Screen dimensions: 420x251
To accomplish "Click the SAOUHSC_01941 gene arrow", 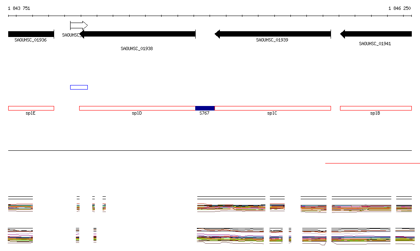I will [376, 34].
